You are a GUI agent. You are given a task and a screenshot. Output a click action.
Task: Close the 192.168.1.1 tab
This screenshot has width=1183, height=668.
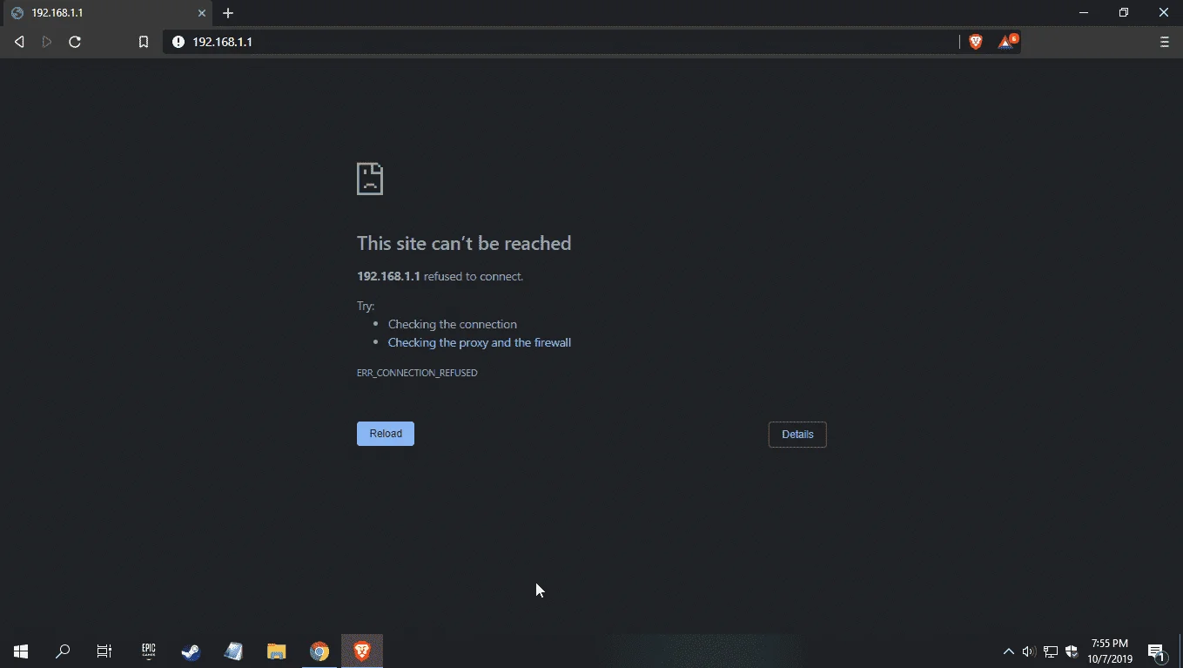click(x=202, y=13)
